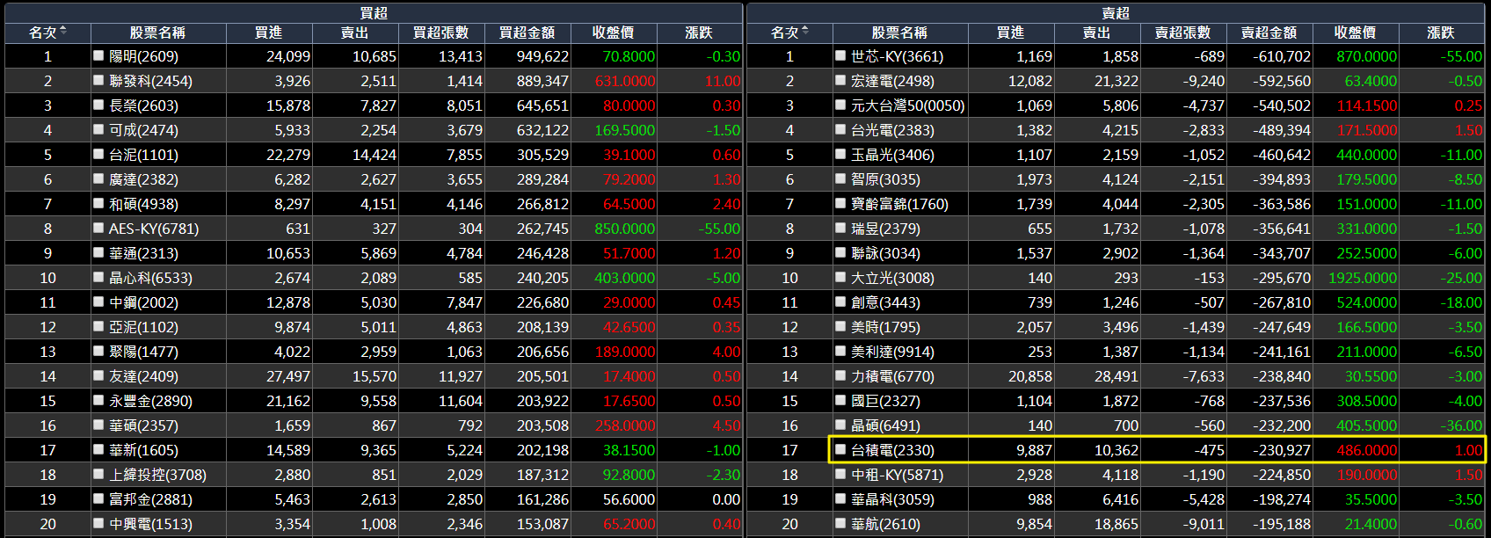Open the stock name 寶齡富錦(1760)
Screen dimensions: 1491x538
click(899, 204)
